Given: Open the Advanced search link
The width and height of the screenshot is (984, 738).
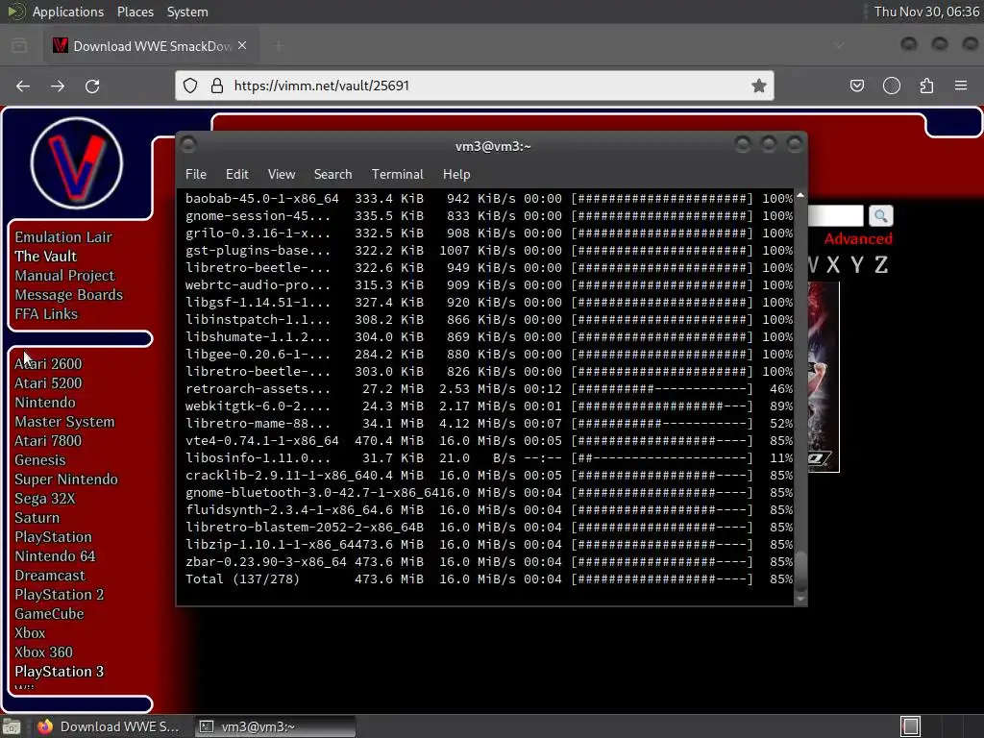Looking at the screenshot, I should point(858,239).
